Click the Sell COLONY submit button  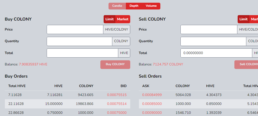pyautogui.click(x=246, y=64)
